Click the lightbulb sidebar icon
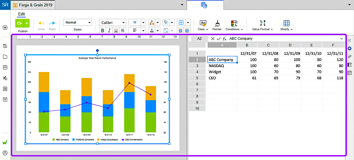The image size is (354, 160). (x=5, y=99)
